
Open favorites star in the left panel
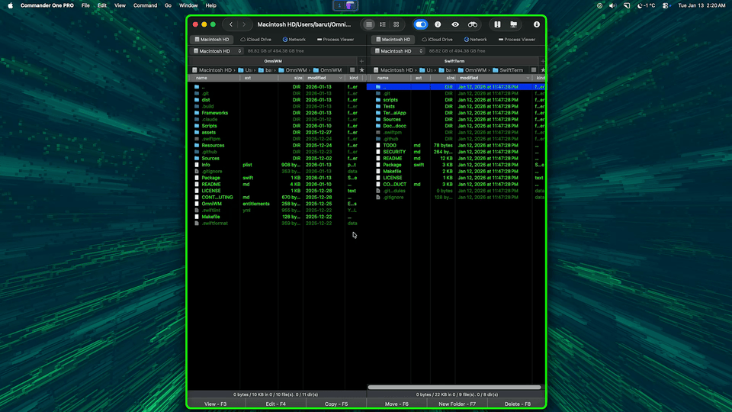point(361,70)
